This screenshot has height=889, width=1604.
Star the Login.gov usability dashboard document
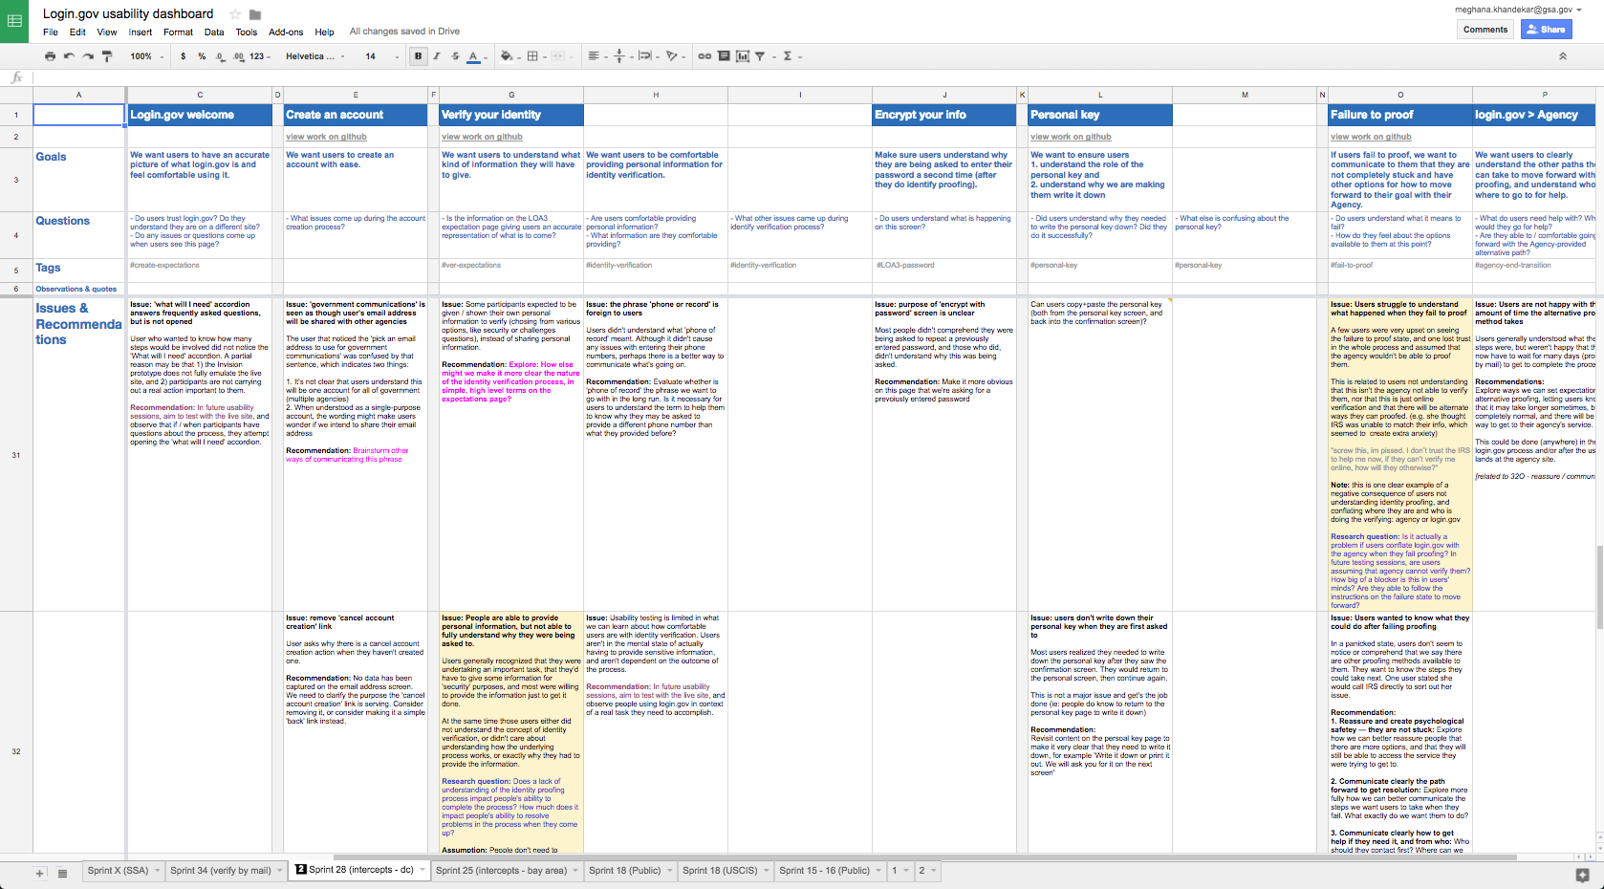pyautogui.click(x=235, y=14)
